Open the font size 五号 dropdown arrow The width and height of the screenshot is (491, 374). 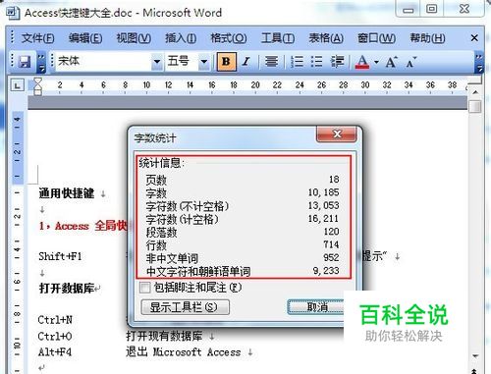[204, 62]
